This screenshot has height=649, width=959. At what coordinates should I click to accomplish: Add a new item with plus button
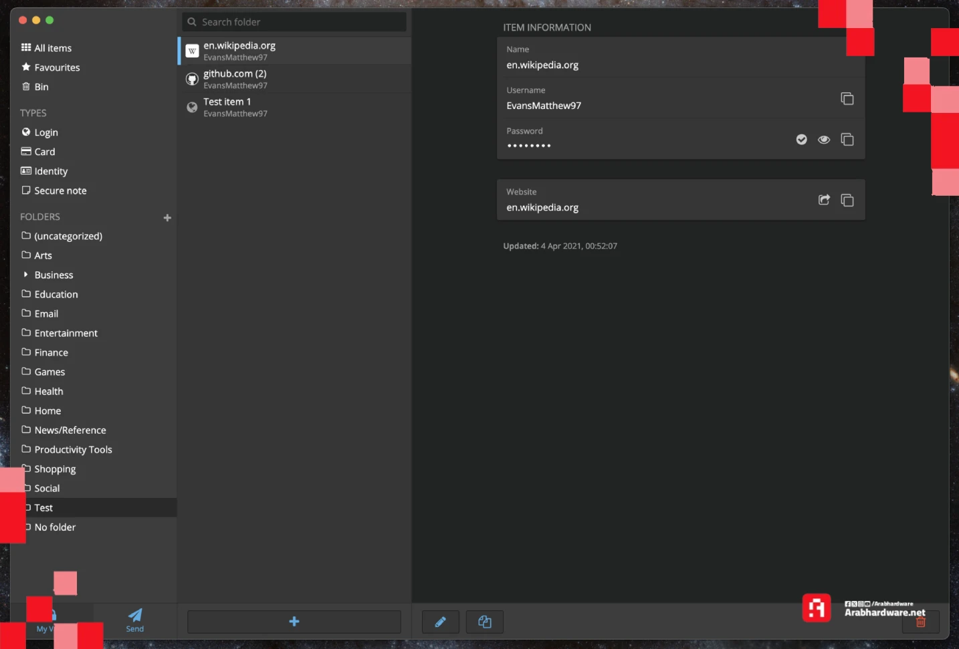(x=294, y=622)
